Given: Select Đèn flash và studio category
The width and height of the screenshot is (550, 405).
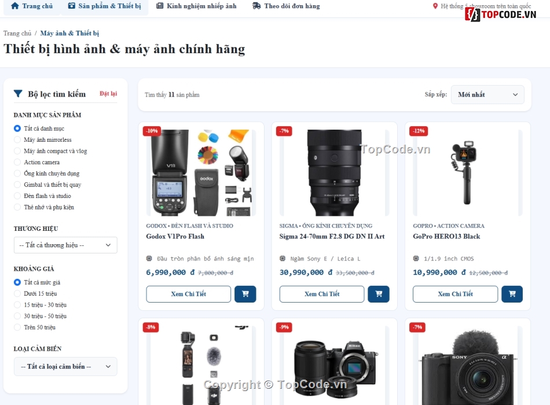Looking at the screenshot, I should [x=17, y=196].
